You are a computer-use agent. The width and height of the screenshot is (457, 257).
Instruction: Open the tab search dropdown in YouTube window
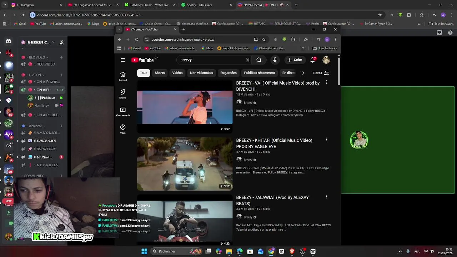coord(119,29)
